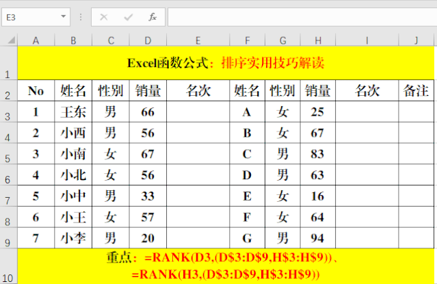Image resolution: width=437 pixels, height=284 pixels.
Task: Click the sales value '64' cell
Action: point(318,217)
